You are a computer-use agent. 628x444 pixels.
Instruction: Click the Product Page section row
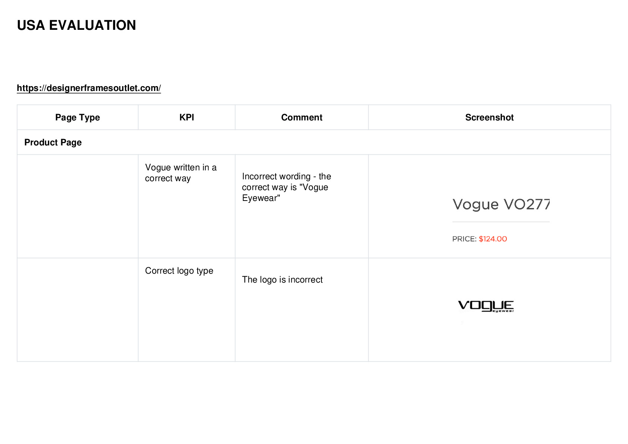[x=314, y=142]
